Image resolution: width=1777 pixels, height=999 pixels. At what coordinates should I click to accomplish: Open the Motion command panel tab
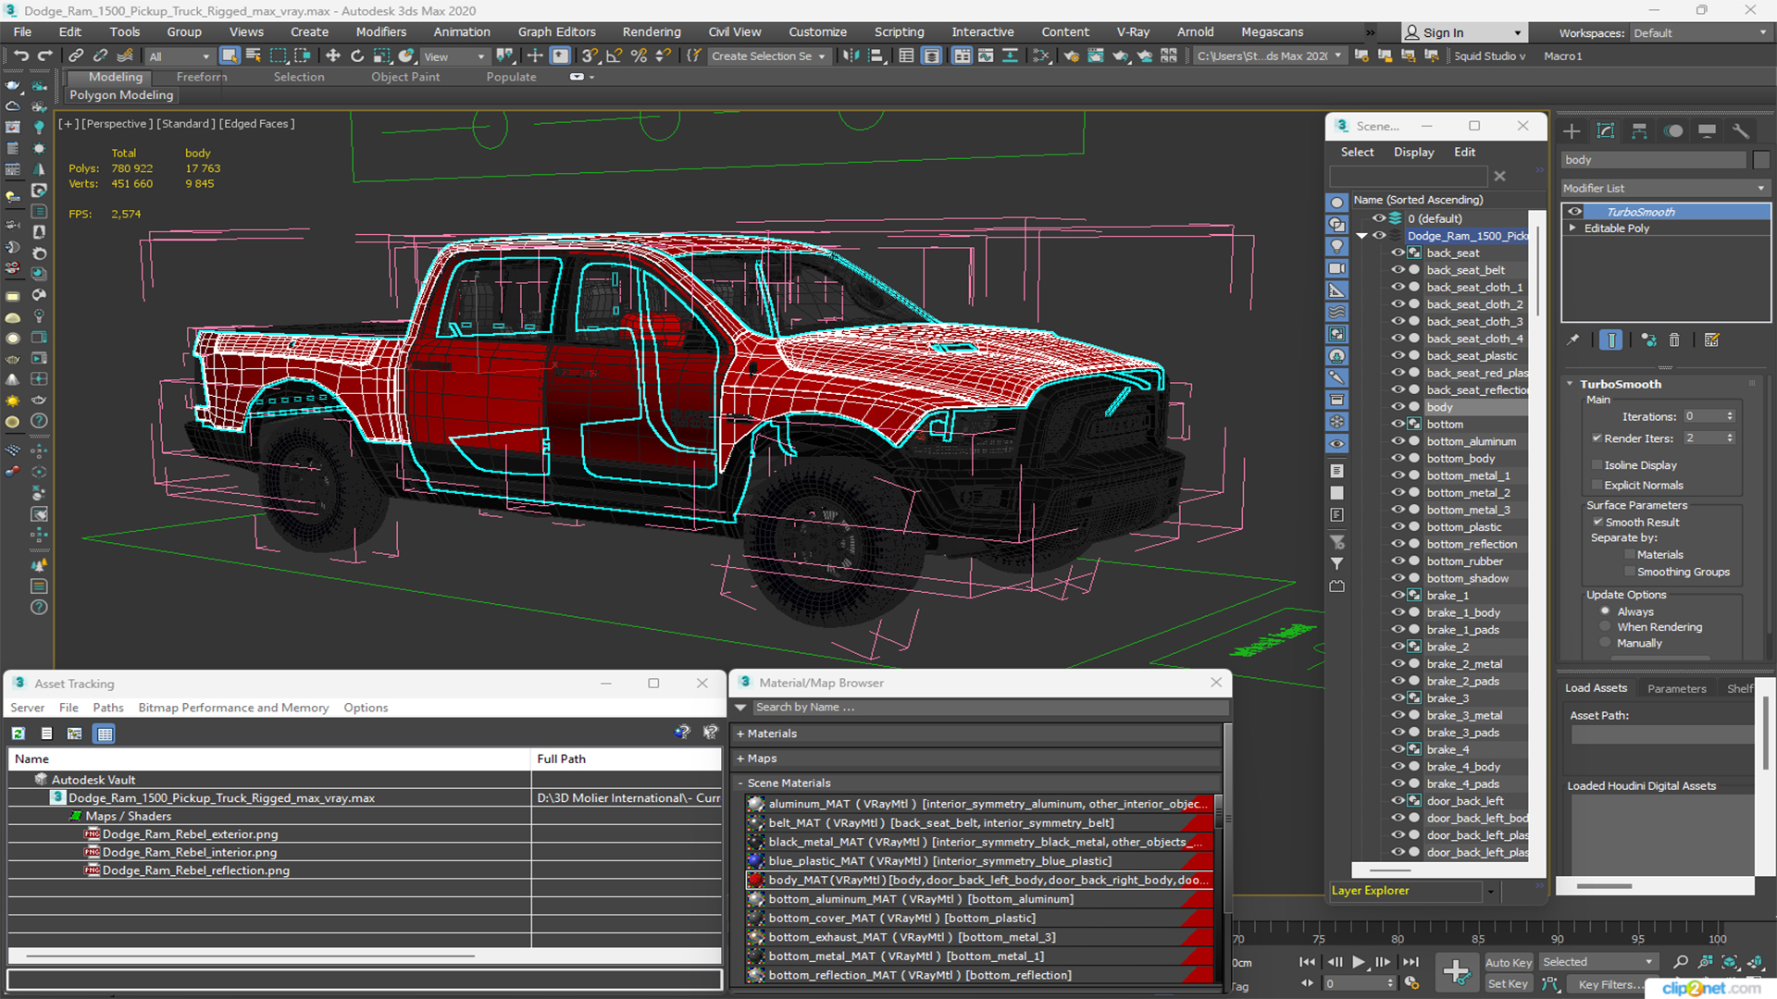pyautogui.click(x=1673, y=131)
